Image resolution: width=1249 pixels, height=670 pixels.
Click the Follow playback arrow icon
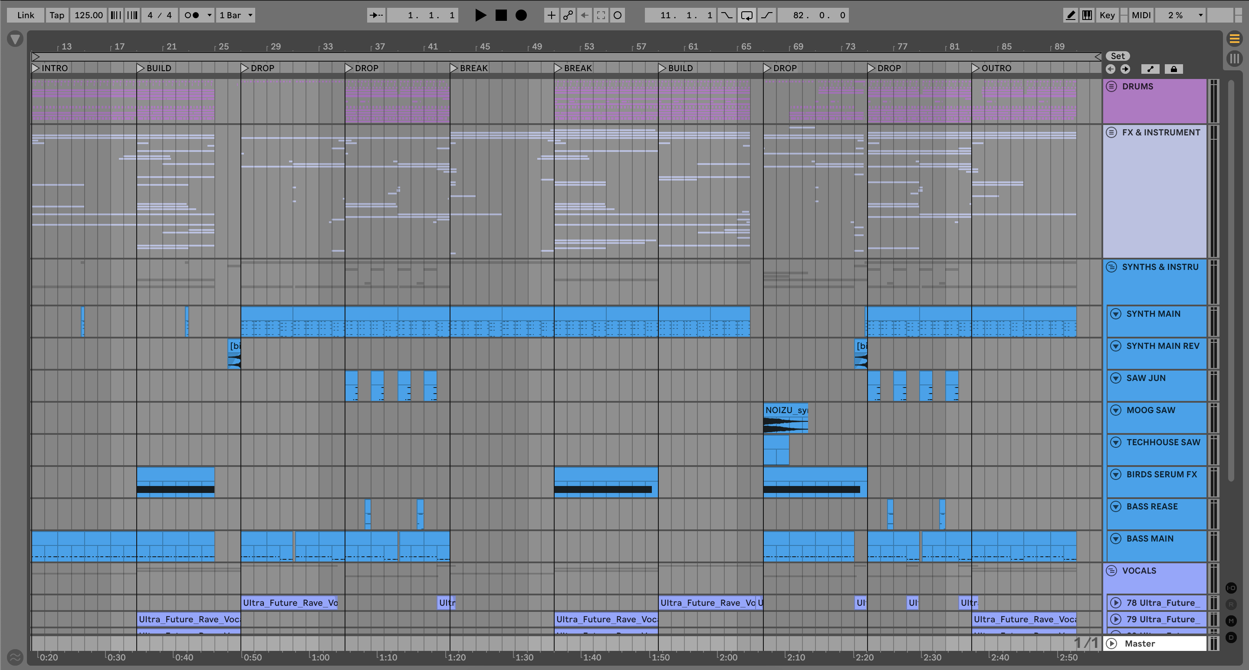[376, 15]
